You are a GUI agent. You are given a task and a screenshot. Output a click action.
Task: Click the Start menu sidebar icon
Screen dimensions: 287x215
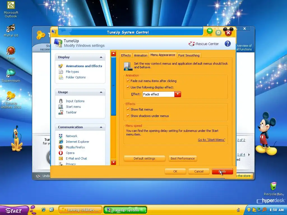click(x=61, y=107)
